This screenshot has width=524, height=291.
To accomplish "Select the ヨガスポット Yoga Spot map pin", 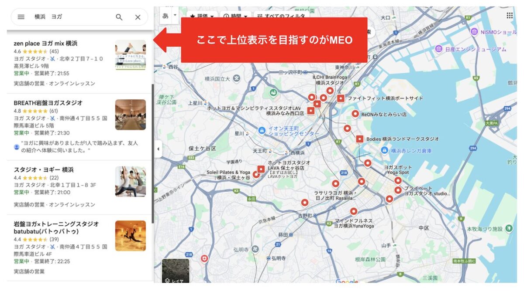I will click(398, 180).
